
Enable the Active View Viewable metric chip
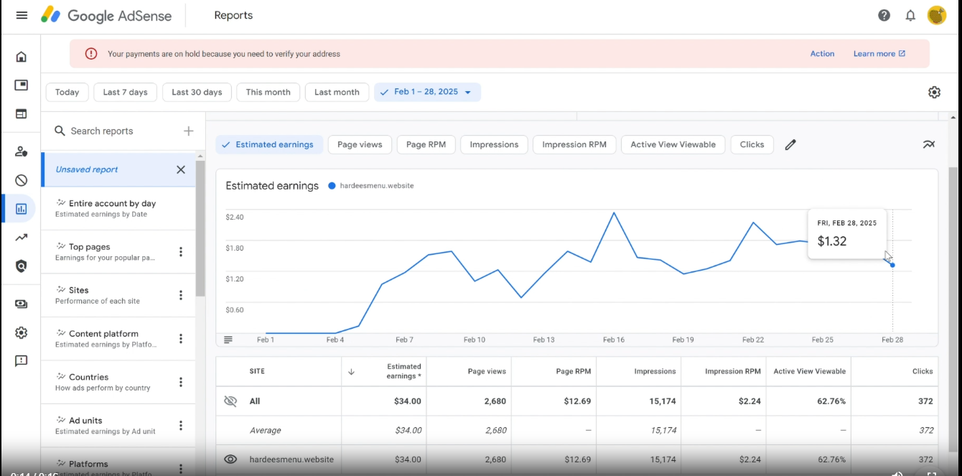coord(673,144)
